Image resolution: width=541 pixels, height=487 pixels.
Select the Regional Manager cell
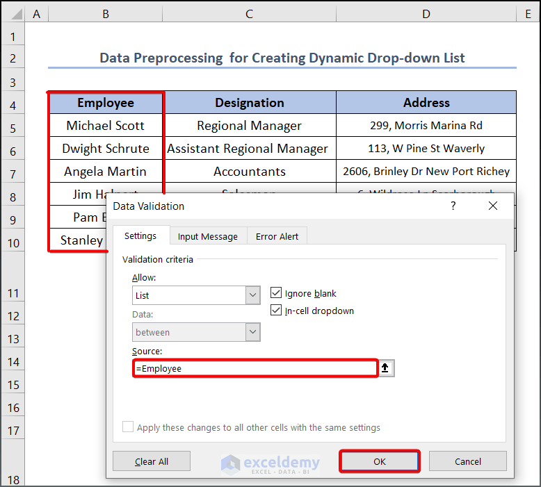click(x=250, y=126)
